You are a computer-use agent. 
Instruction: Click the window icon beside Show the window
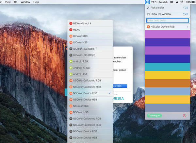coord(148,14)
